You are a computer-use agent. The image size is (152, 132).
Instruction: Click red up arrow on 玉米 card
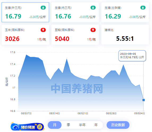pos(43,30)
